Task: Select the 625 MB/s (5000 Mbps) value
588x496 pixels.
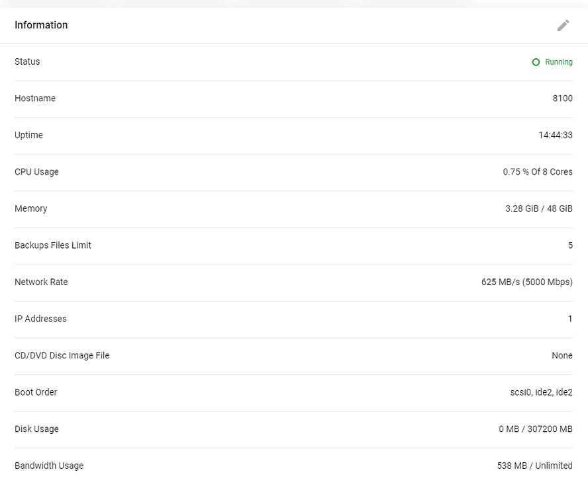Action: click(x=526, y=282)
